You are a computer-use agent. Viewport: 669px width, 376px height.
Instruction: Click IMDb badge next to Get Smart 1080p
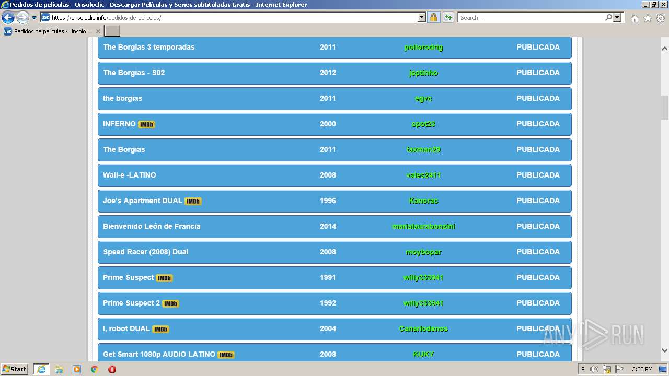(226, 355)
